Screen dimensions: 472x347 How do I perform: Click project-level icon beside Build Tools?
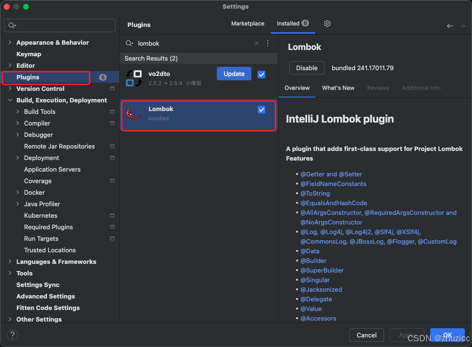(112, 112)
